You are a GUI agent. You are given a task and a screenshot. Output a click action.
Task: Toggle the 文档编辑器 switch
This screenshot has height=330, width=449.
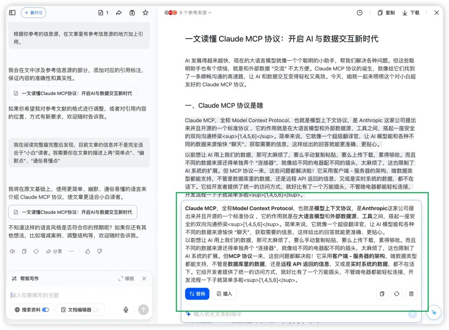pyautogui.click(x=96, y=310)
